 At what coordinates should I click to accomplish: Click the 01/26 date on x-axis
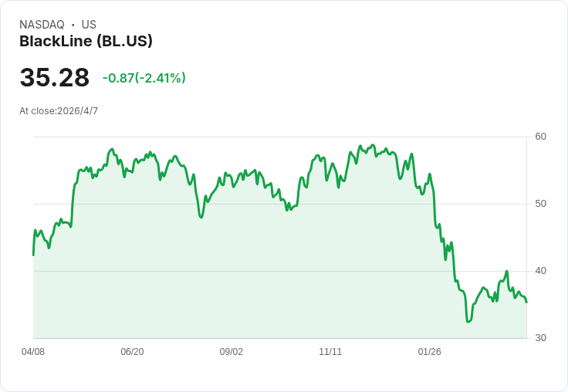(x=430, y=352)
